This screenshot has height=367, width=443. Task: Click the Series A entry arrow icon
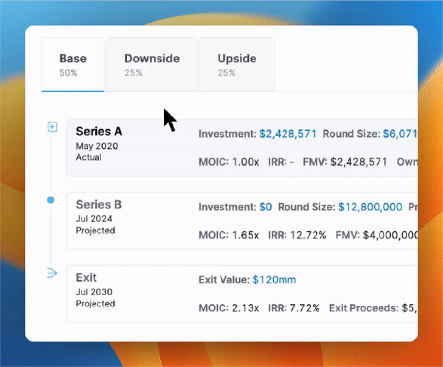click(x=52, y=127)
